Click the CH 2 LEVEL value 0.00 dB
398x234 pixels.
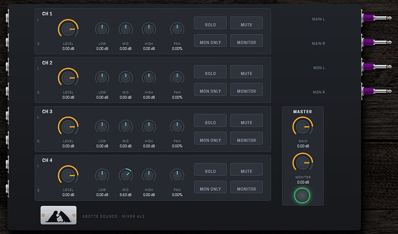(68, 97)
